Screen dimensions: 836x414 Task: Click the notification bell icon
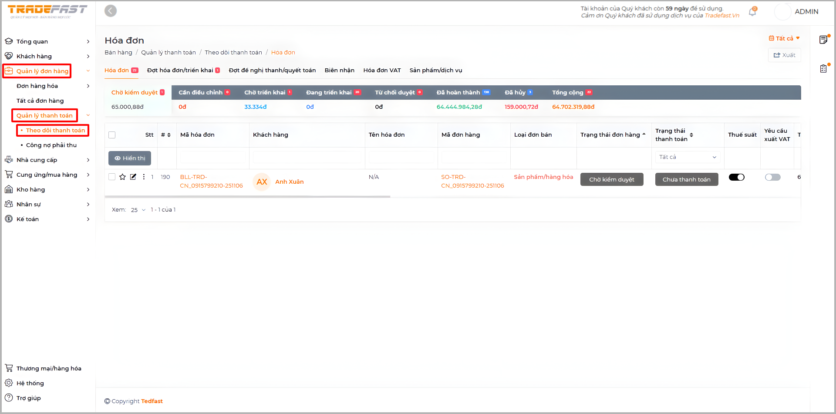pos(752,12)
